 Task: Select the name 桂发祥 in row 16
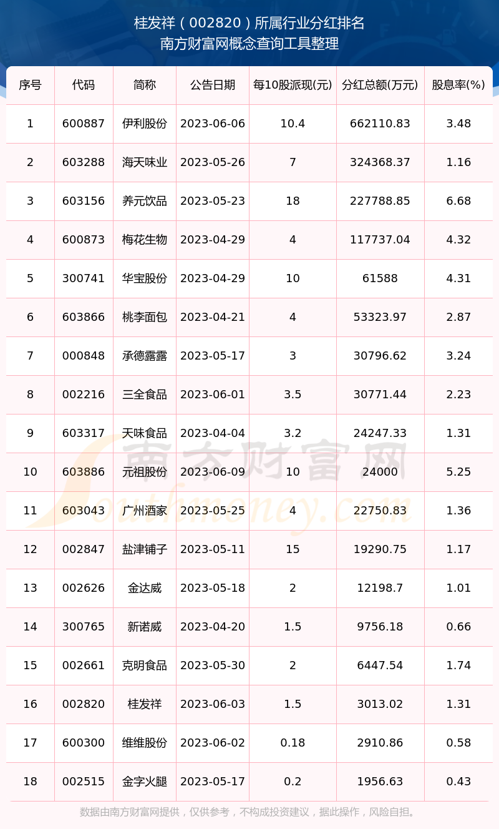(x=145, y=704)
